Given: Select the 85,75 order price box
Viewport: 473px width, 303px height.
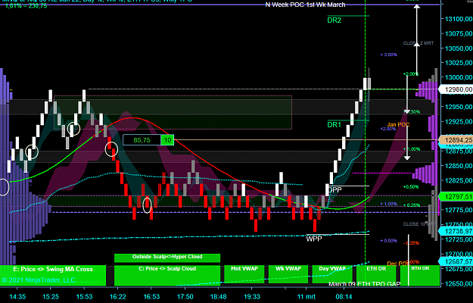Looking at the screenshot, I should coord(142,140).
